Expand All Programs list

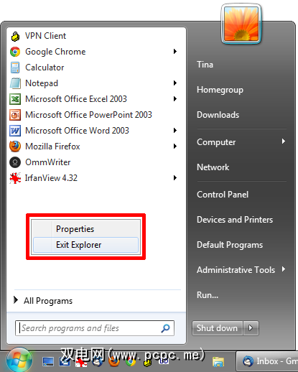click(43, 301)
